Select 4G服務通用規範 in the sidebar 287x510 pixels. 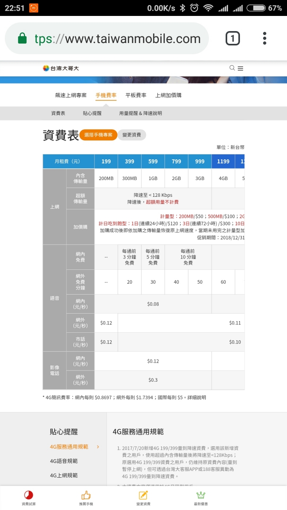point(69,447)
